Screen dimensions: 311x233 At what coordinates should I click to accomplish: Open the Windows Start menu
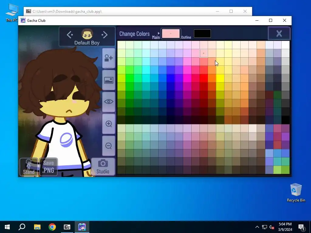(7, 227)
